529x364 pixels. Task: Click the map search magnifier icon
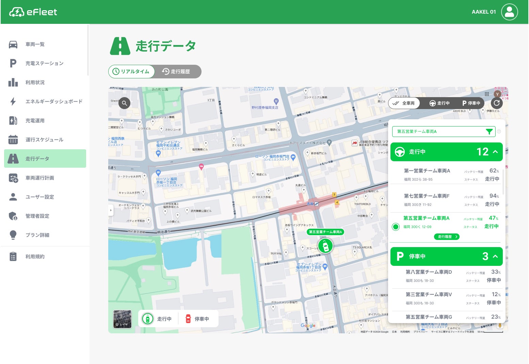tap(124, 103)
